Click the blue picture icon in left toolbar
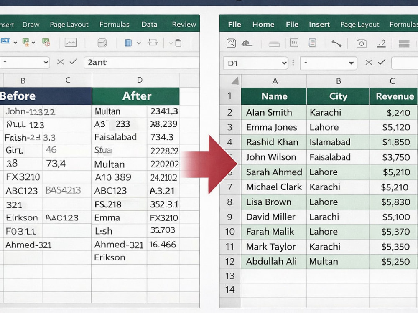 click(x=5, y=41)
